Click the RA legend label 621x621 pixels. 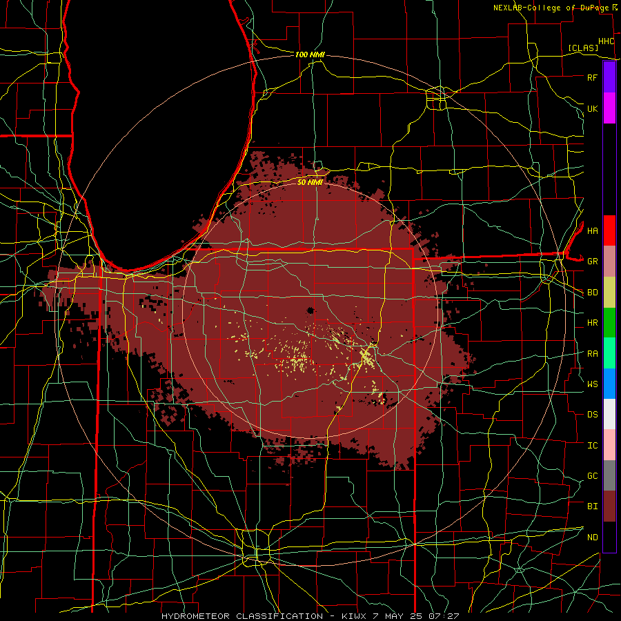click(x=592, y=354)
